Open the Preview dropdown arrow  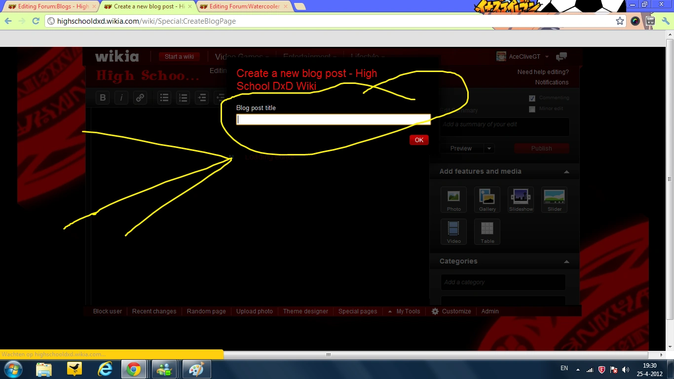tap(489, 149)
